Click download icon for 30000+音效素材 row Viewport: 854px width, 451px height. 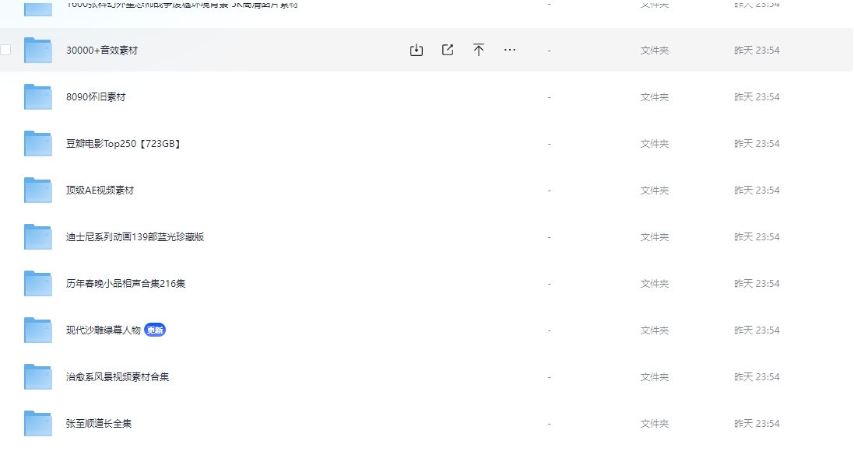(416, 51)
